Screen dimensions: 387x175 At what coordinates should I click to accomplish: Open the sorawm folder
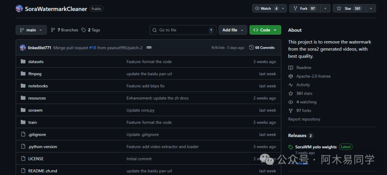[35, 110]
